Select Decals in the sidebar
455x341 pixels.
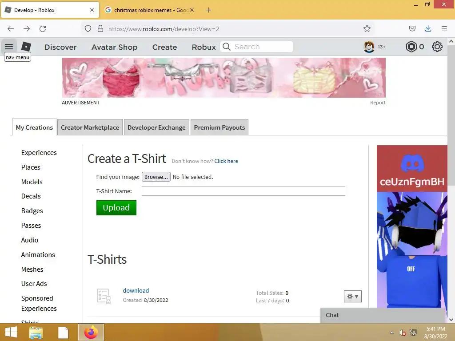coord(31,196)
